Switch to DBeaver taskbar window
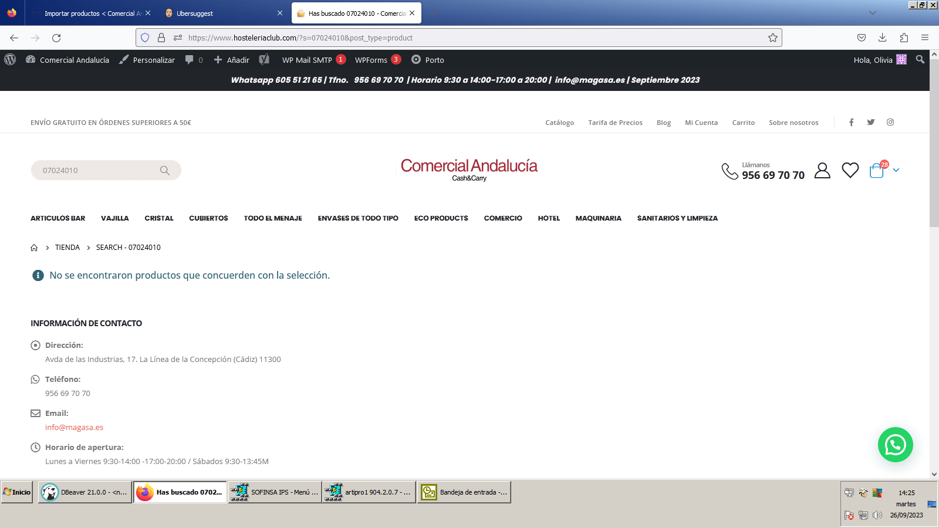The image size is (939, 528). [85, 492]
